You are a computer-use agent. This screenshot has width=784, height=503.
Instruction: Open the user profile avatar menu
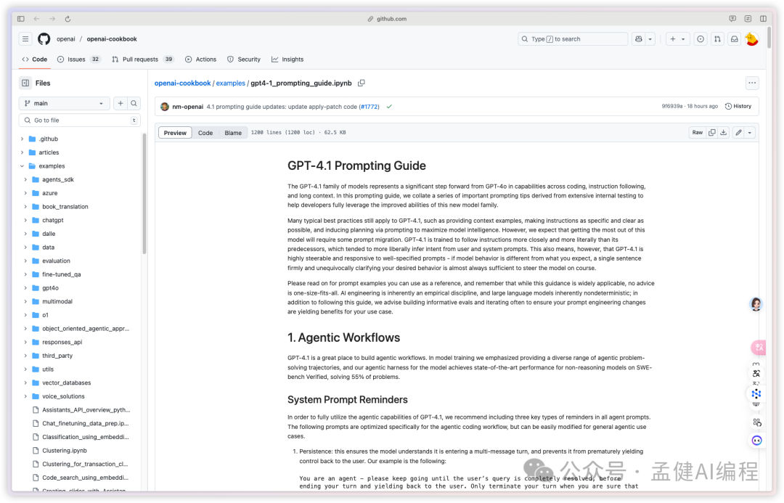pos(751,39)
